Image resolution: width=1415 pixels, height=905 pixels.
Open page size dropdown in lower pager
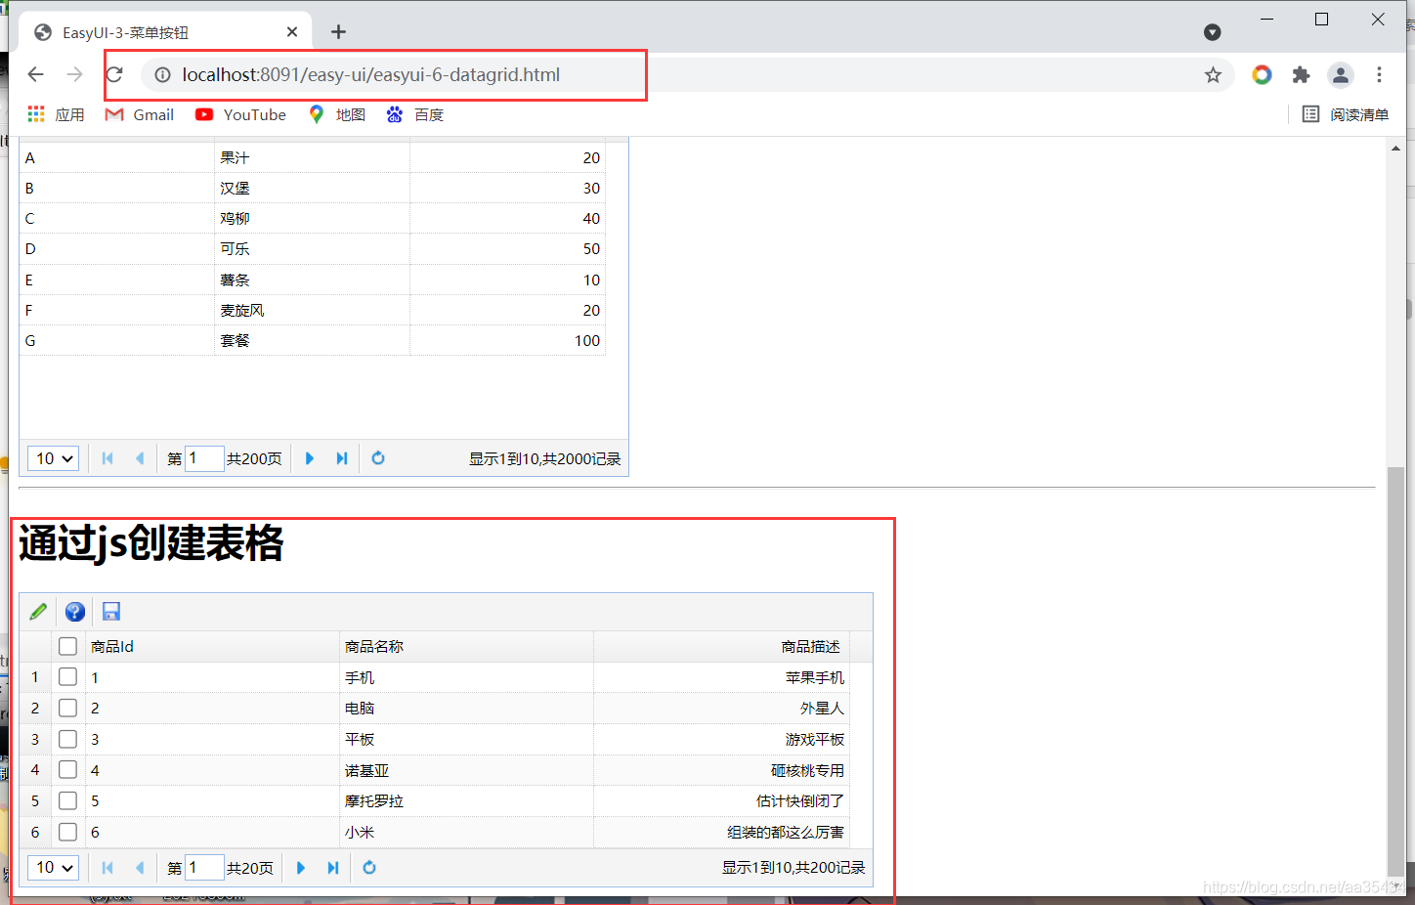(54, 868)
